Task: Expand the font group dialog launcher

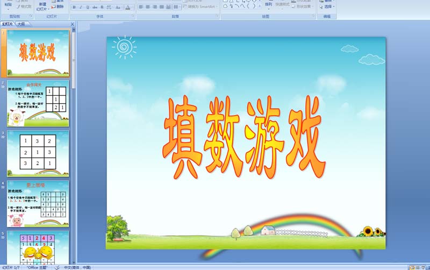Action: (x=133, y=17)
